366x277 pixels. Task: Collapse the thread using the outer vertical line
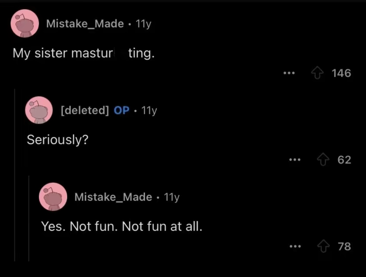coord(15,175)
